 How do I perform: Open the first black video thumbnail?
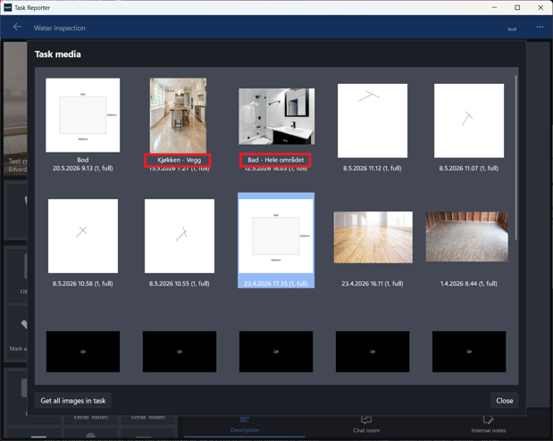pyautogui.click(x=83, y=352)
